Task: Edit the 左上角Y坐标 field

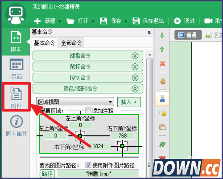Action: tap(80, 125)
